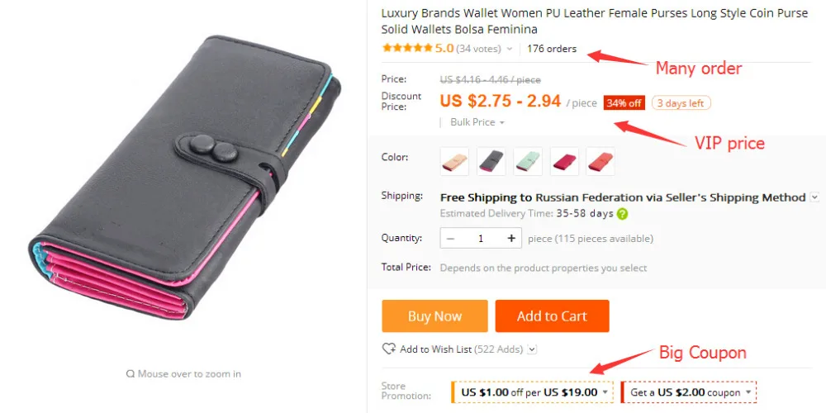Click the heart Add to Wish List icon

(x=389, y=349)
